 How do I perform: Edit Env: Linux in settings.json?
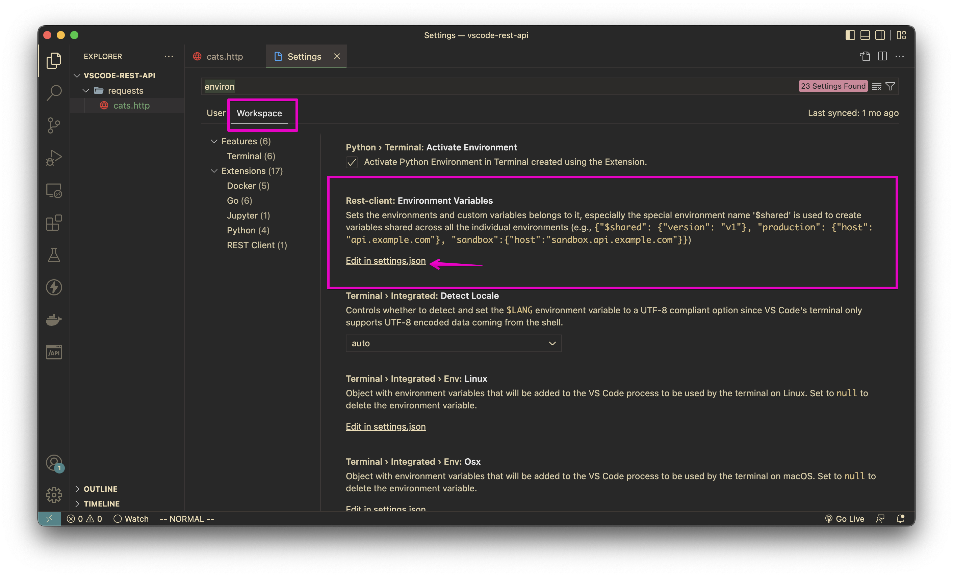point(386,427)
